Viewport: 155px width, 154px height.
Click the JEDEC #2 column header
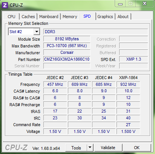(55, 78)
